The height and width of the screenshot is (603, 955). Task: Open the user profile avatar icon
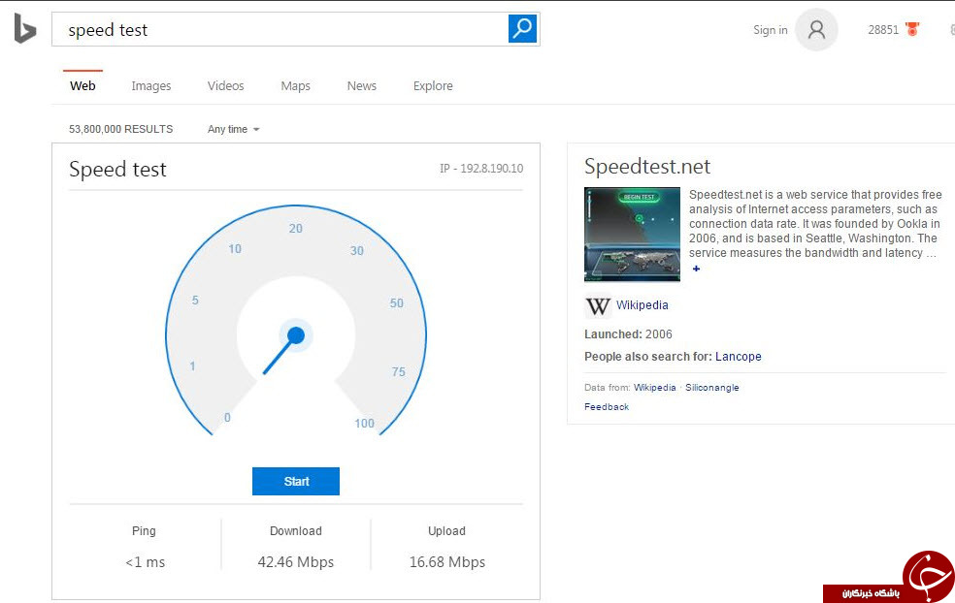tap(816, 29)
